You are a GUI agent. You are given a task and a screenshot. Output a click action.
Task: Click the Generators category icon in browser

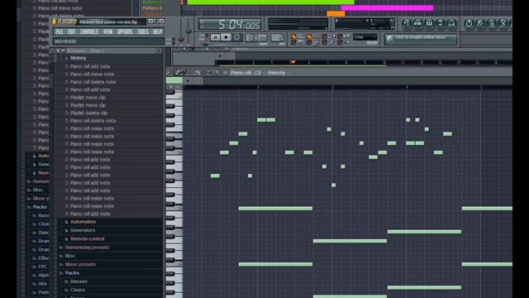[66, 230]
